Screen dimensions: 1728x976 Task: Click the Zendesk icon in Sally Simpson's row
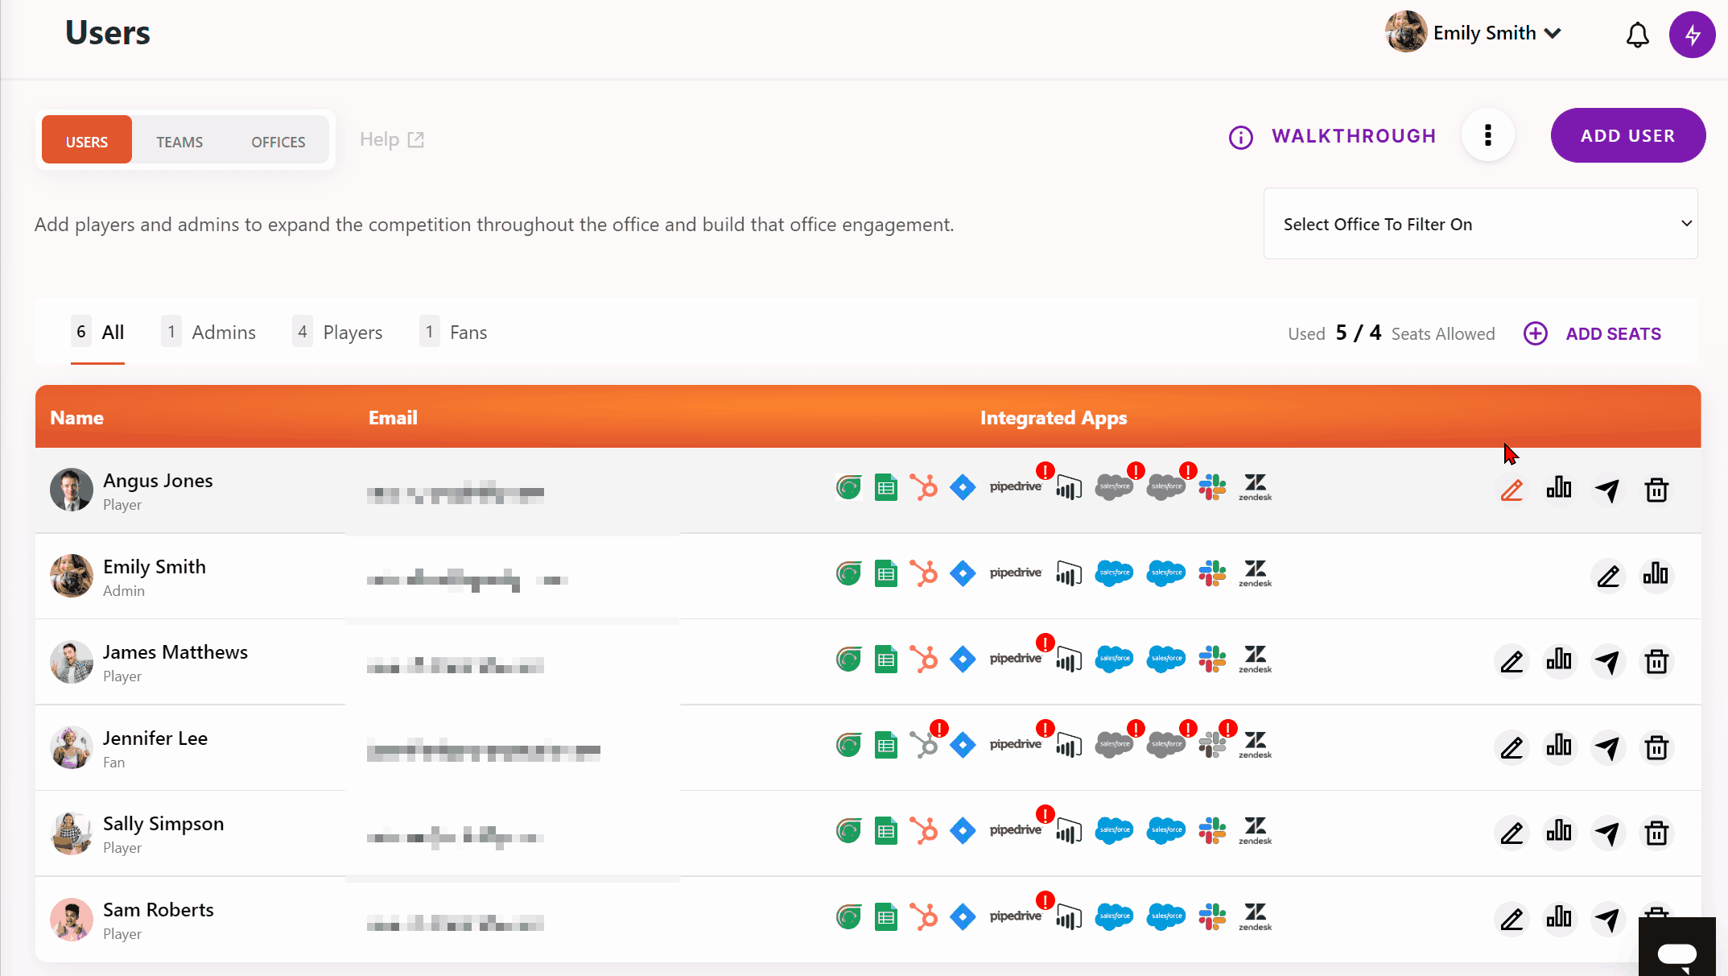click(x=1255, y=830)
